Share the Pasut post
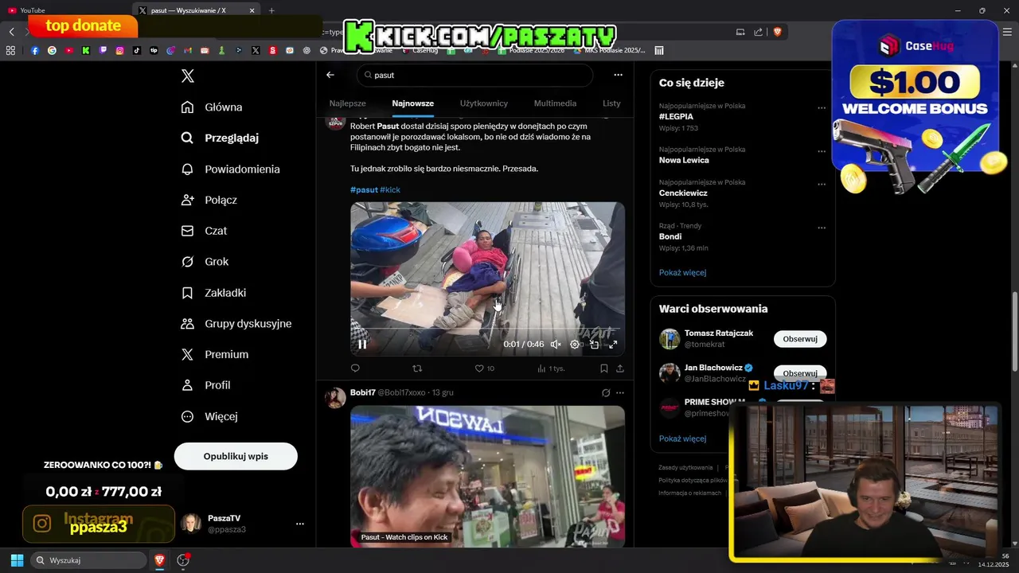1019x573 pixels. (x=620, y=368)
